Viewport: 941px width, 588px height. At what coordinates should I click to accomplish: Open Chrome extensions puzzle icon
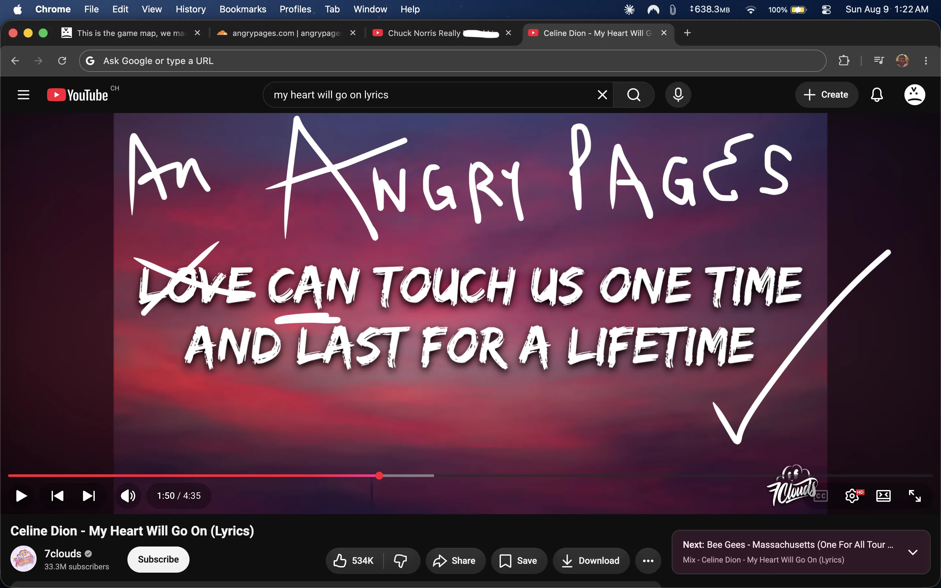tap(844, 61)
